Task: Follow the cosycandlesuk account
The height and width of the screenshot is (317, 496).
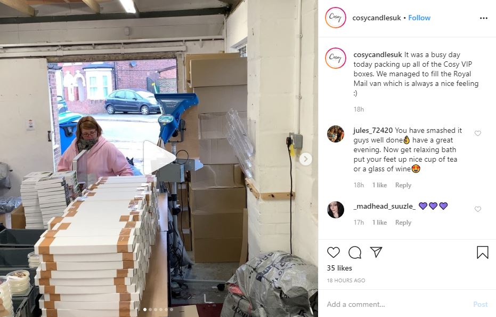Action: [x=419, y=18]
